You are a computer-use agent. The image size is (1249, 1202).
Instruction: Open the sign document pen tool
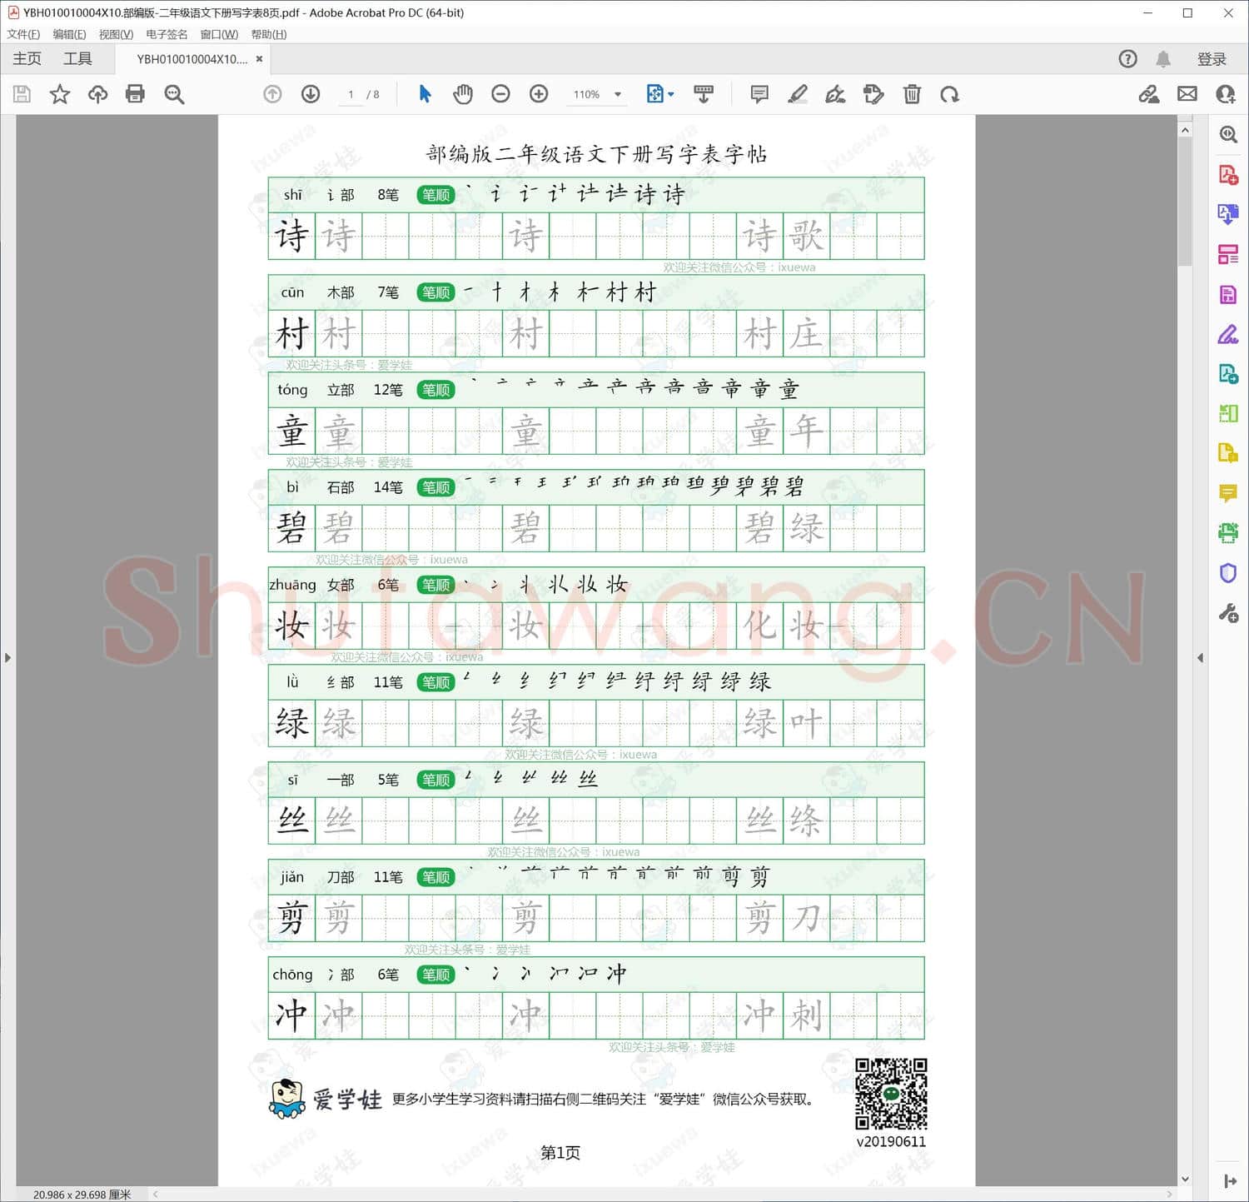tap(835, 94)
